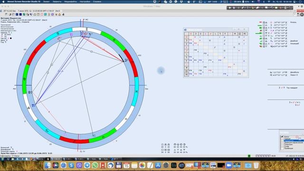
Task: Select the pencil tool in recorder toolbar
Action: 243,8
